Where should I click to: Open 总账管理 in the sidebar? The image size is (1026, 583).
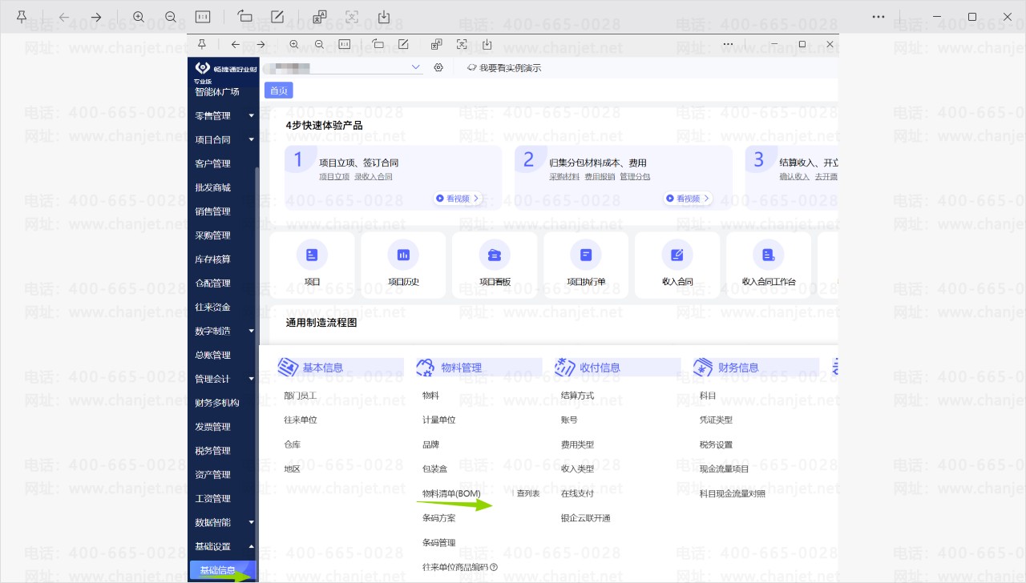coord(212,355)
